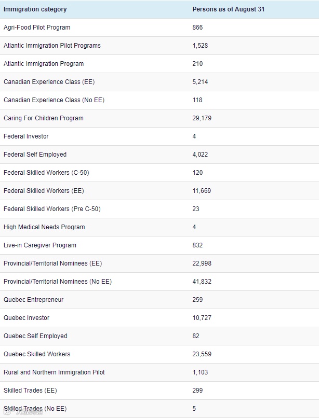This screenshot has height=418, width=319.
Task: Select 'Provincial/Territorial Nominees (No EE)' label
Action: (x=58, y=281)
